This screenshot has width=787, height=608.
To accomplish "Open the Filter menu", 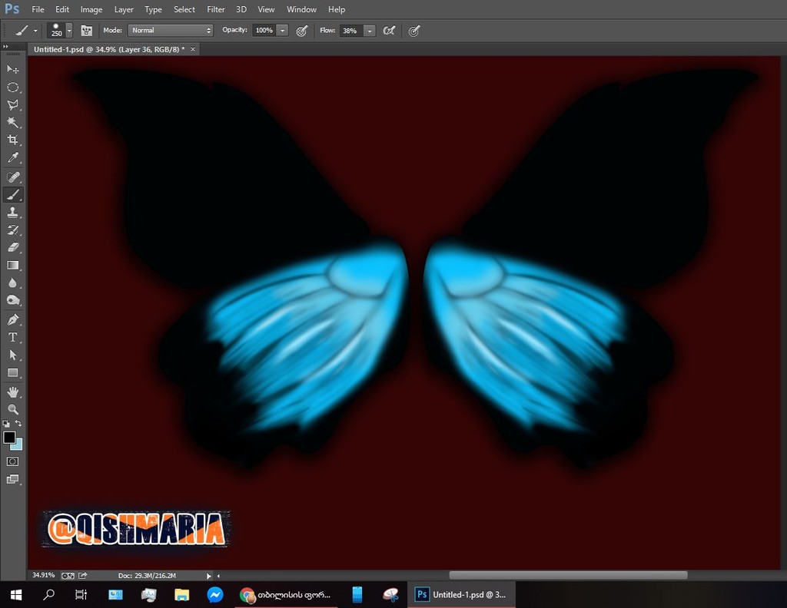I will point(216,9).
